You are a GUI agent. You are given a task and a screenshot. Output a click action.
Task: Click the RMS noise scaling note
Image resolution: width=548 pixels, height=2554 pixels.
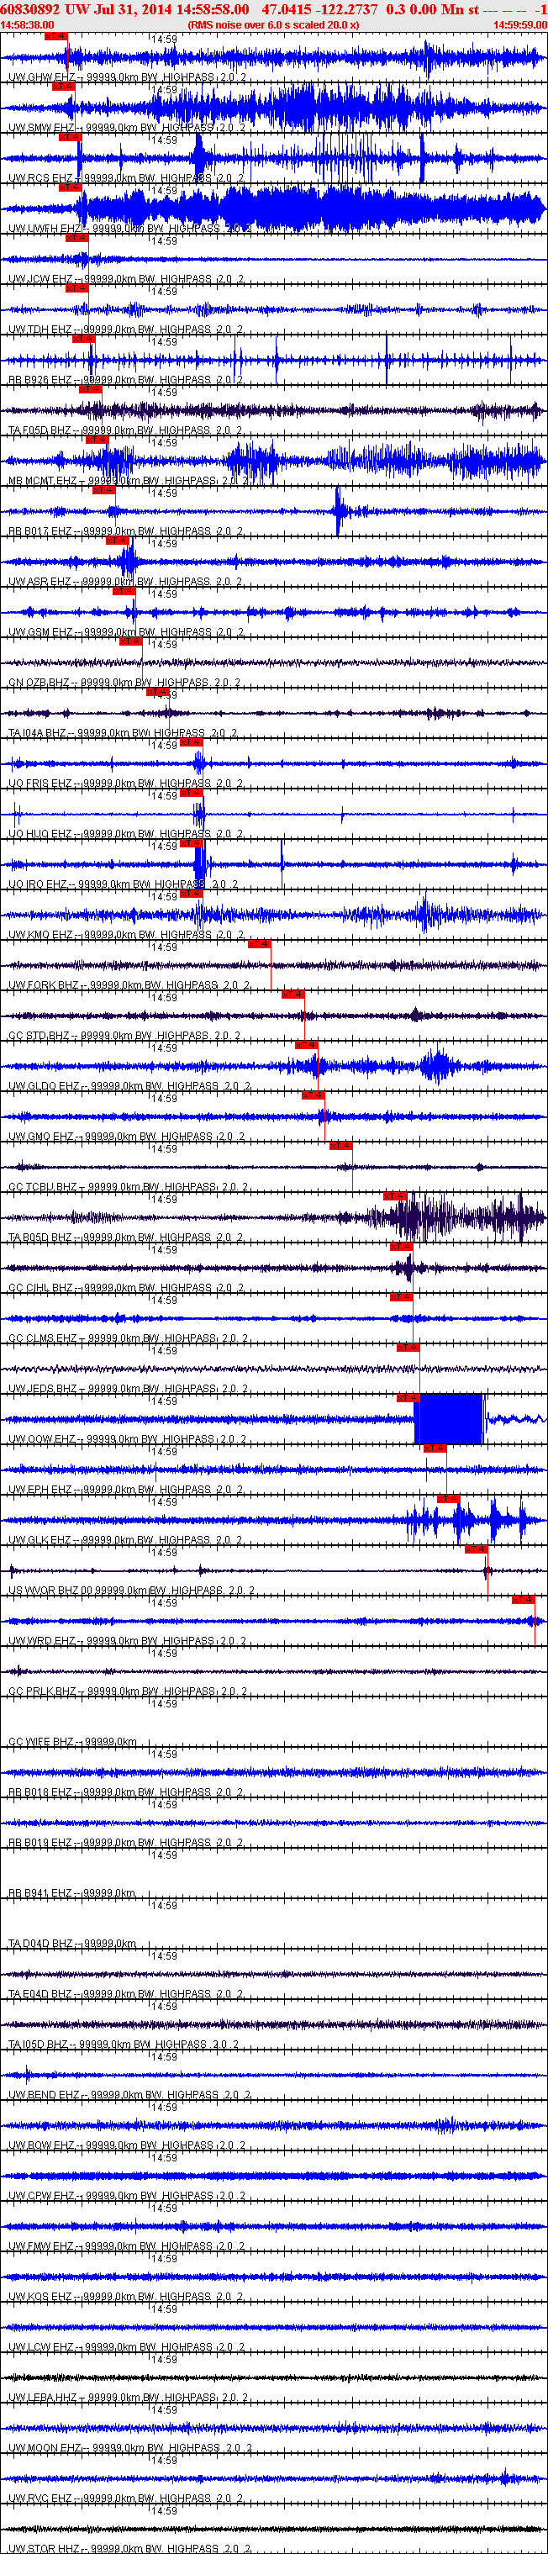273,24
